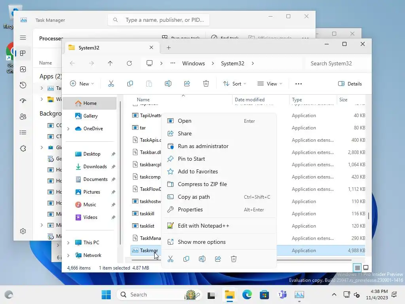Open Users page in Task Manager sidebar
The image size is (405, 304).
(x=23, y=117)
